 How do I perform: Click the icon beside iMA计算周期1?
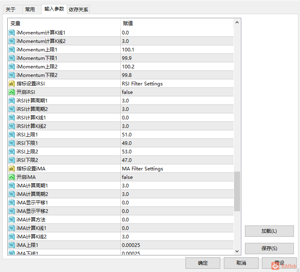(x=12, y=185)
